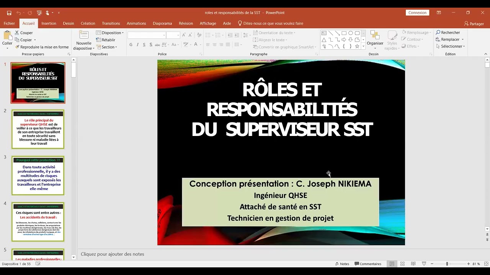Select the rectangle shape

[344, 33]
